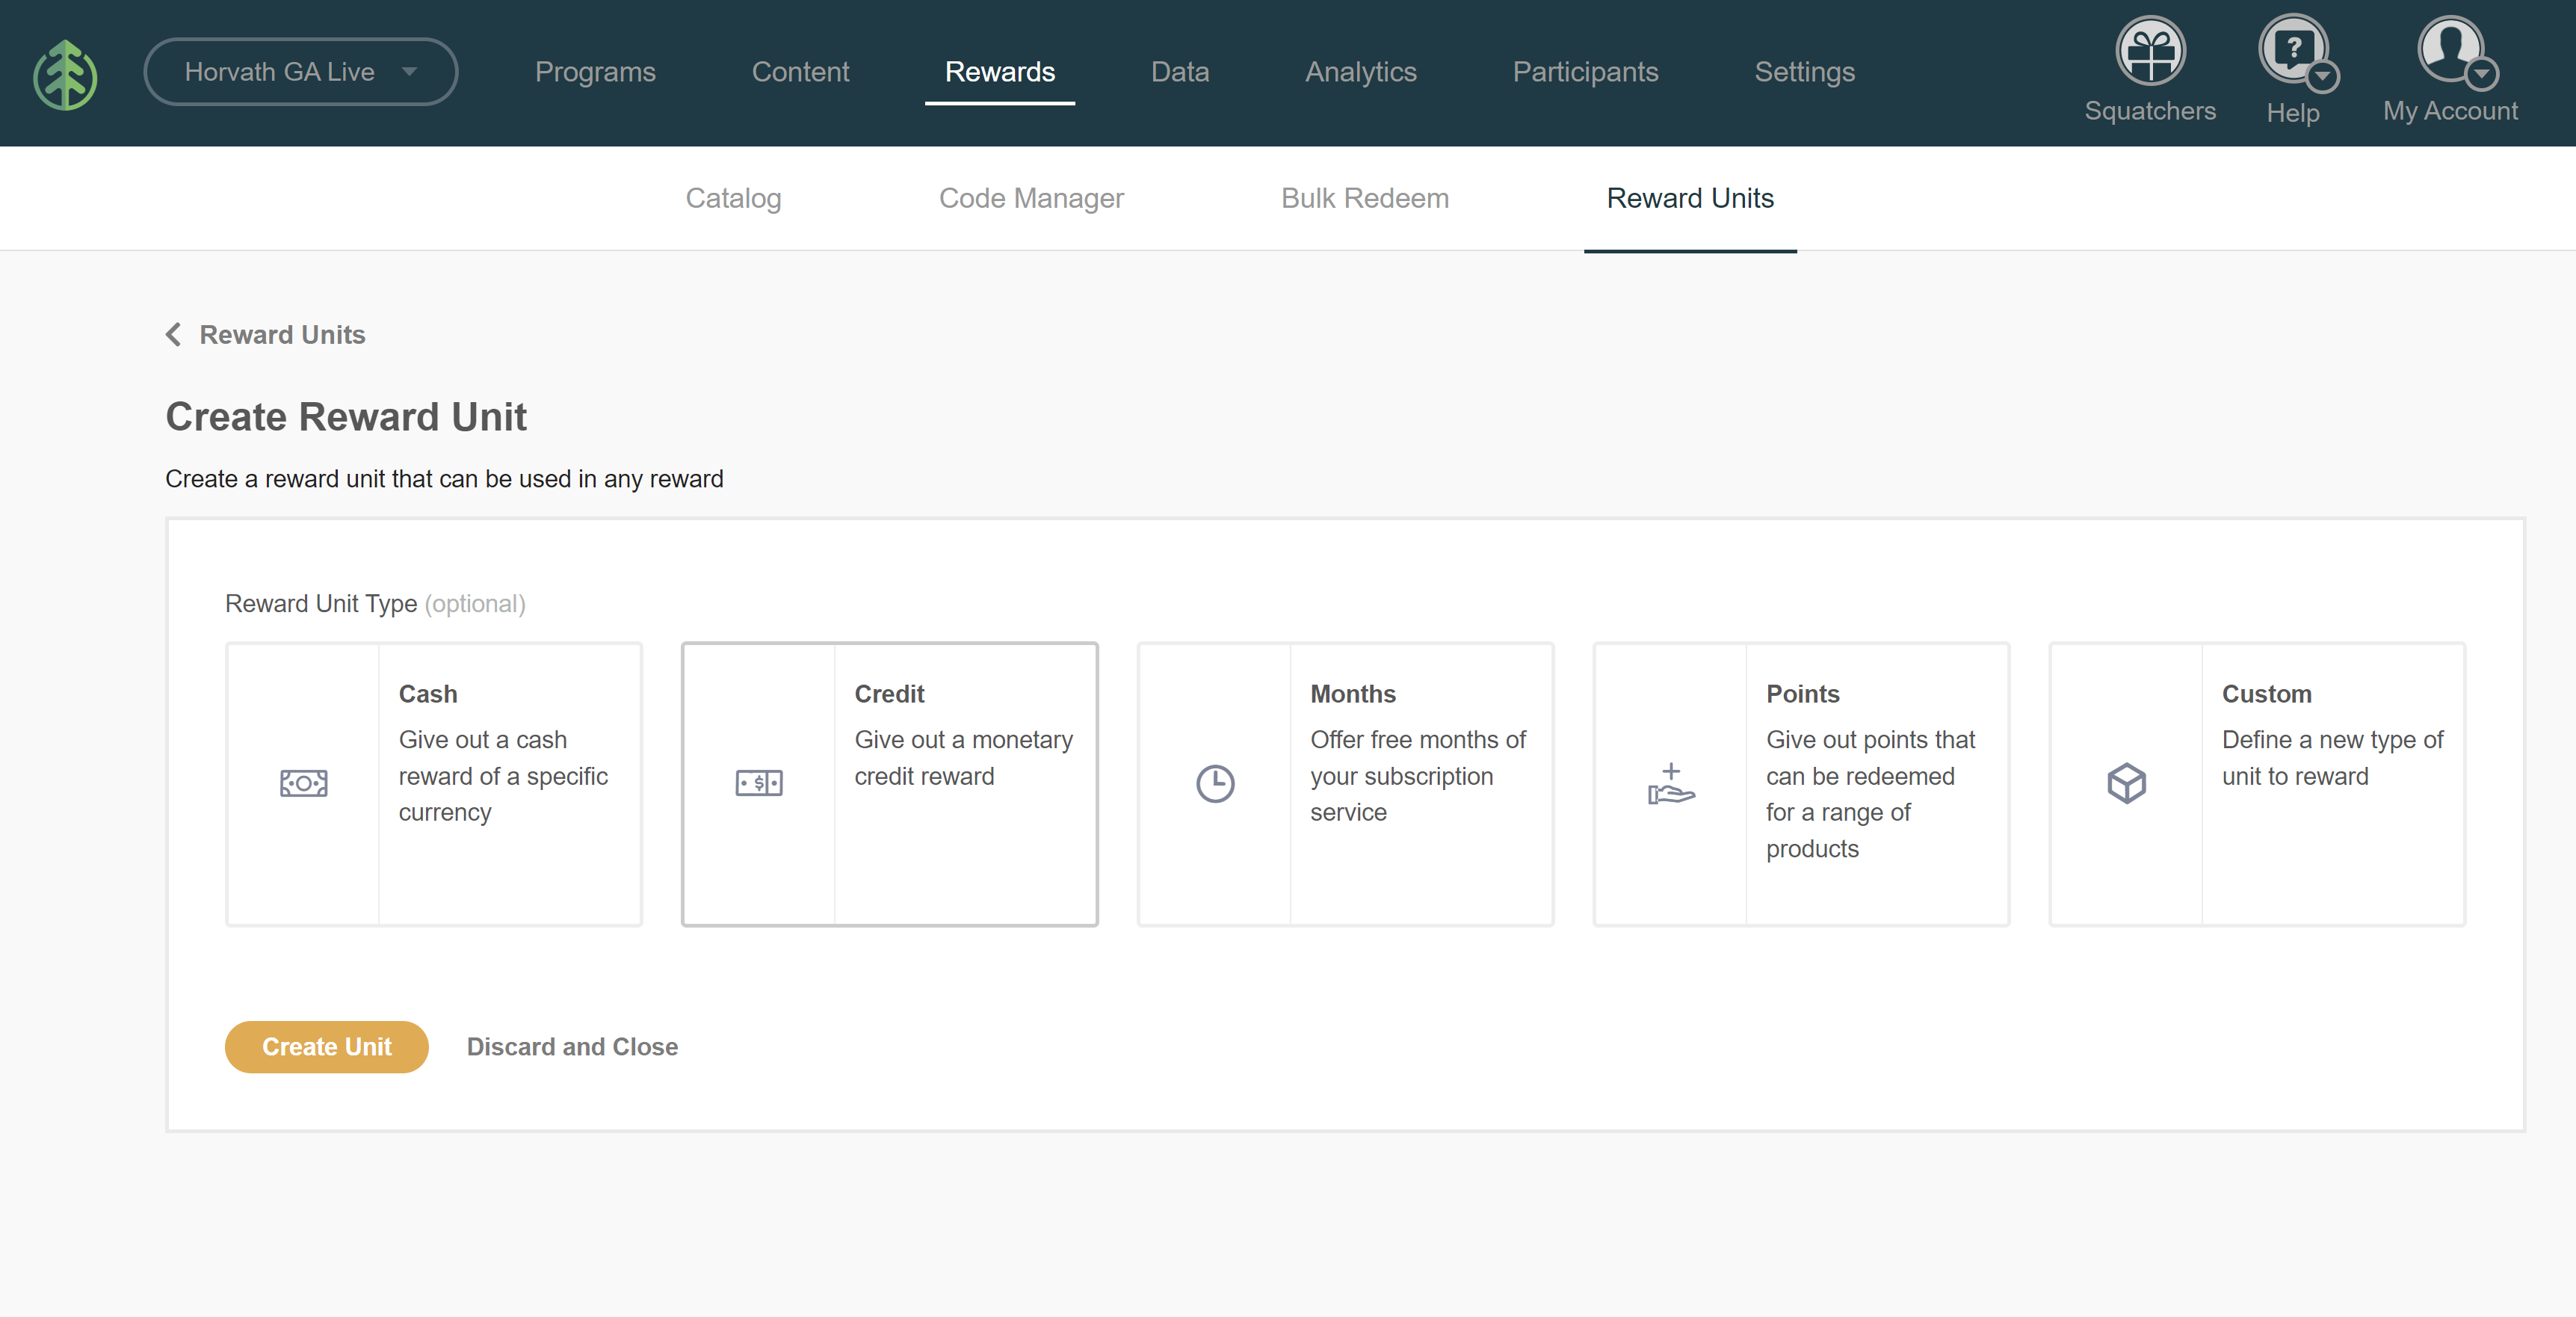Click the Credit bill icon

point(759,783)
